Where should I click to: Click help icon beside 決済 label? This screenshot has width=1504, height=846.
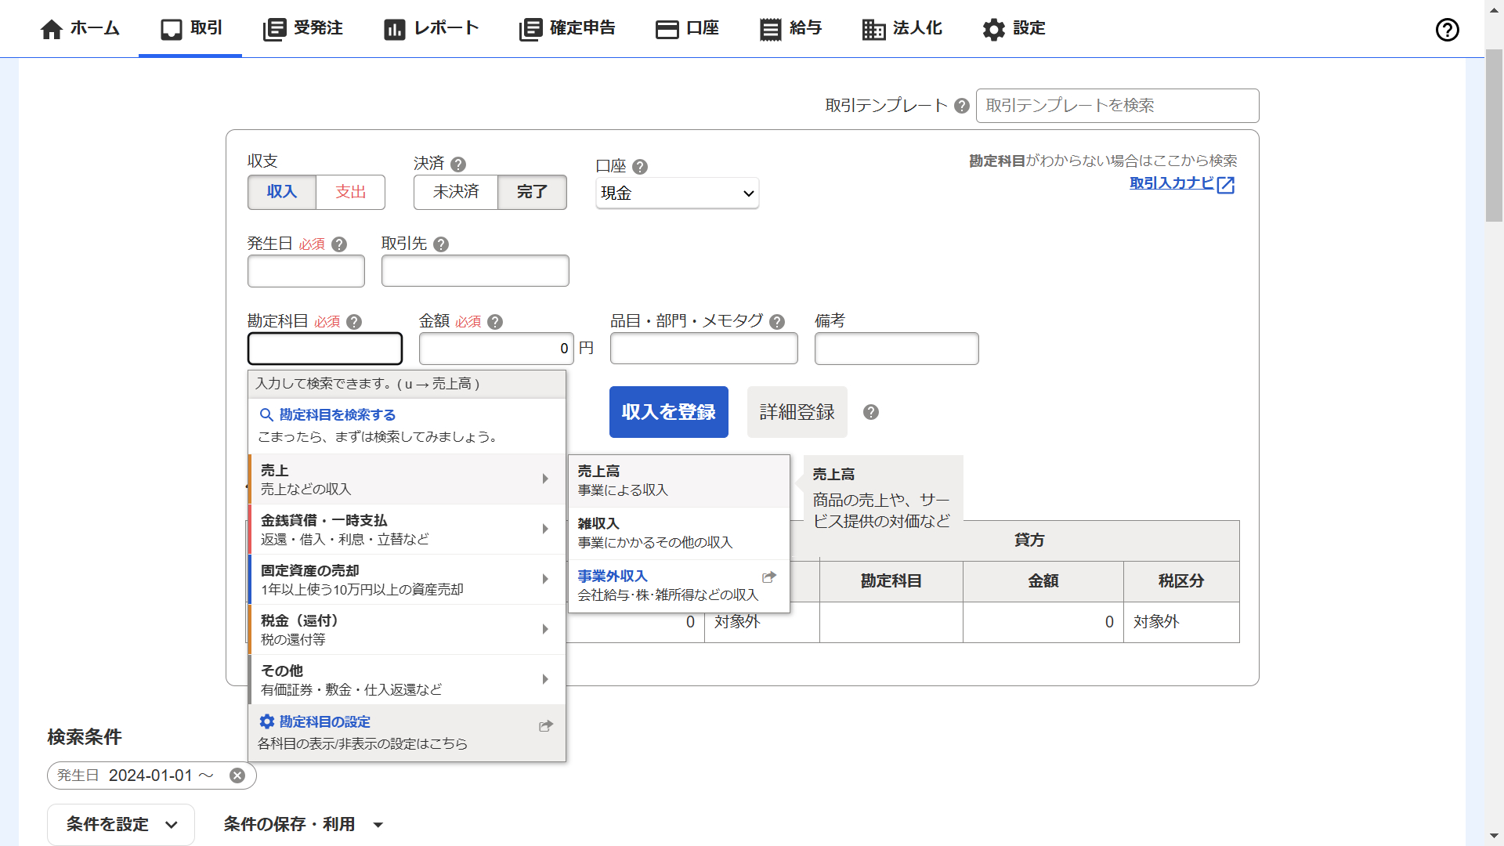pos(458,164)
